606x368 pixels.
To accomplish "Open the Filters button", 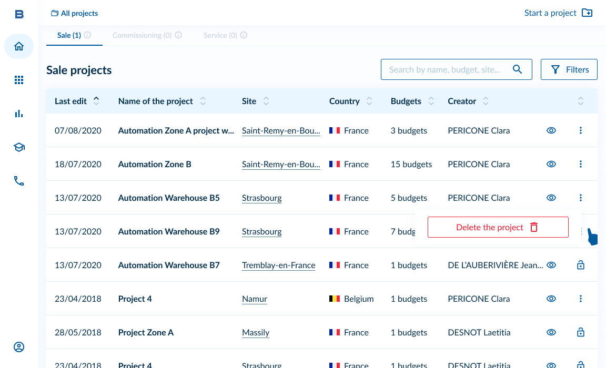I will pyautogui.click(x=569, y=69).
